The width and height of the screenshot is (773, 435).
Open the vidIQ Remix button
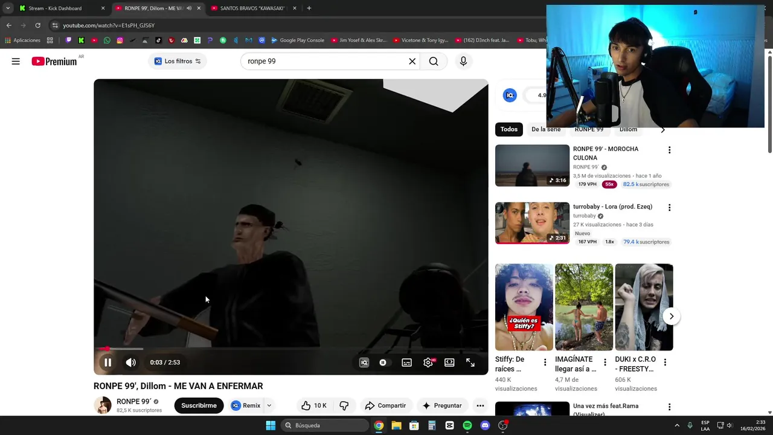[x=246, y=405]
